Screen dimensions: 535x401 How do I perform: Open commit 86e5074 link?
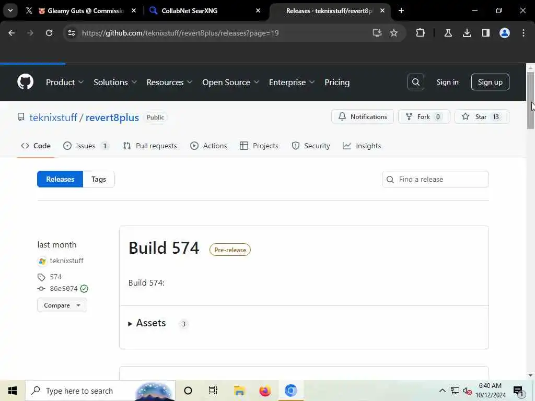pos(63,288)
